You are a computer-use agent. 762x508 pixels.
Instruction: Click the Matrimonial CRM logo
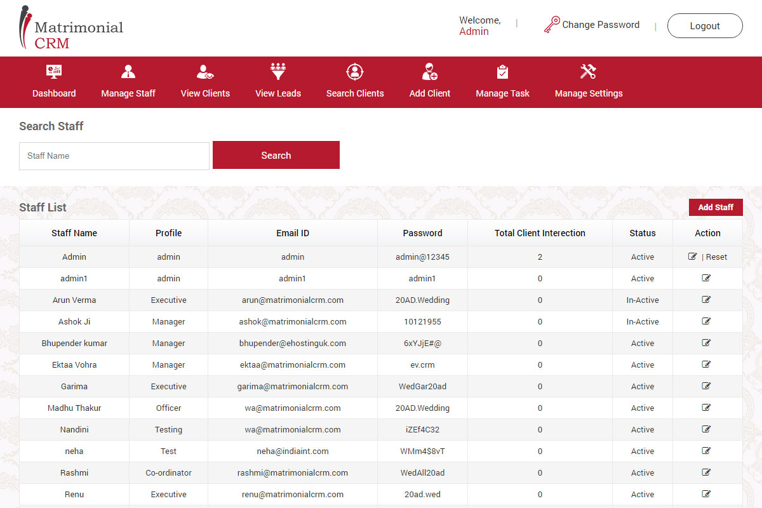coord(70,28)
